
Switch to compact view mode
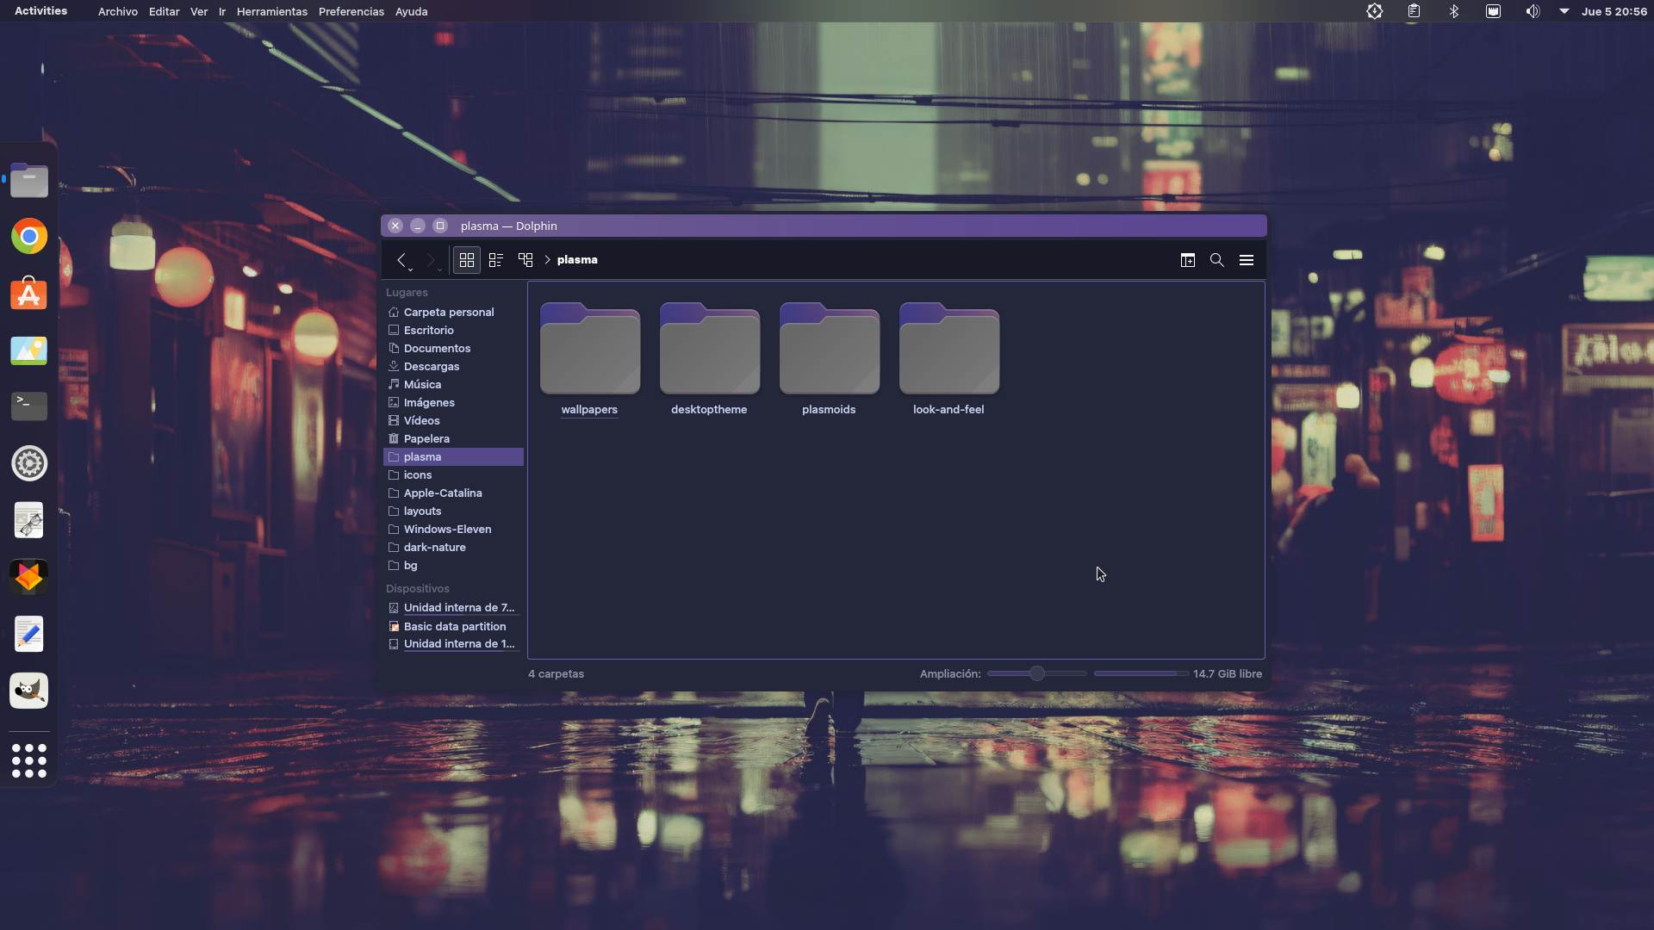tap(496, 260)
